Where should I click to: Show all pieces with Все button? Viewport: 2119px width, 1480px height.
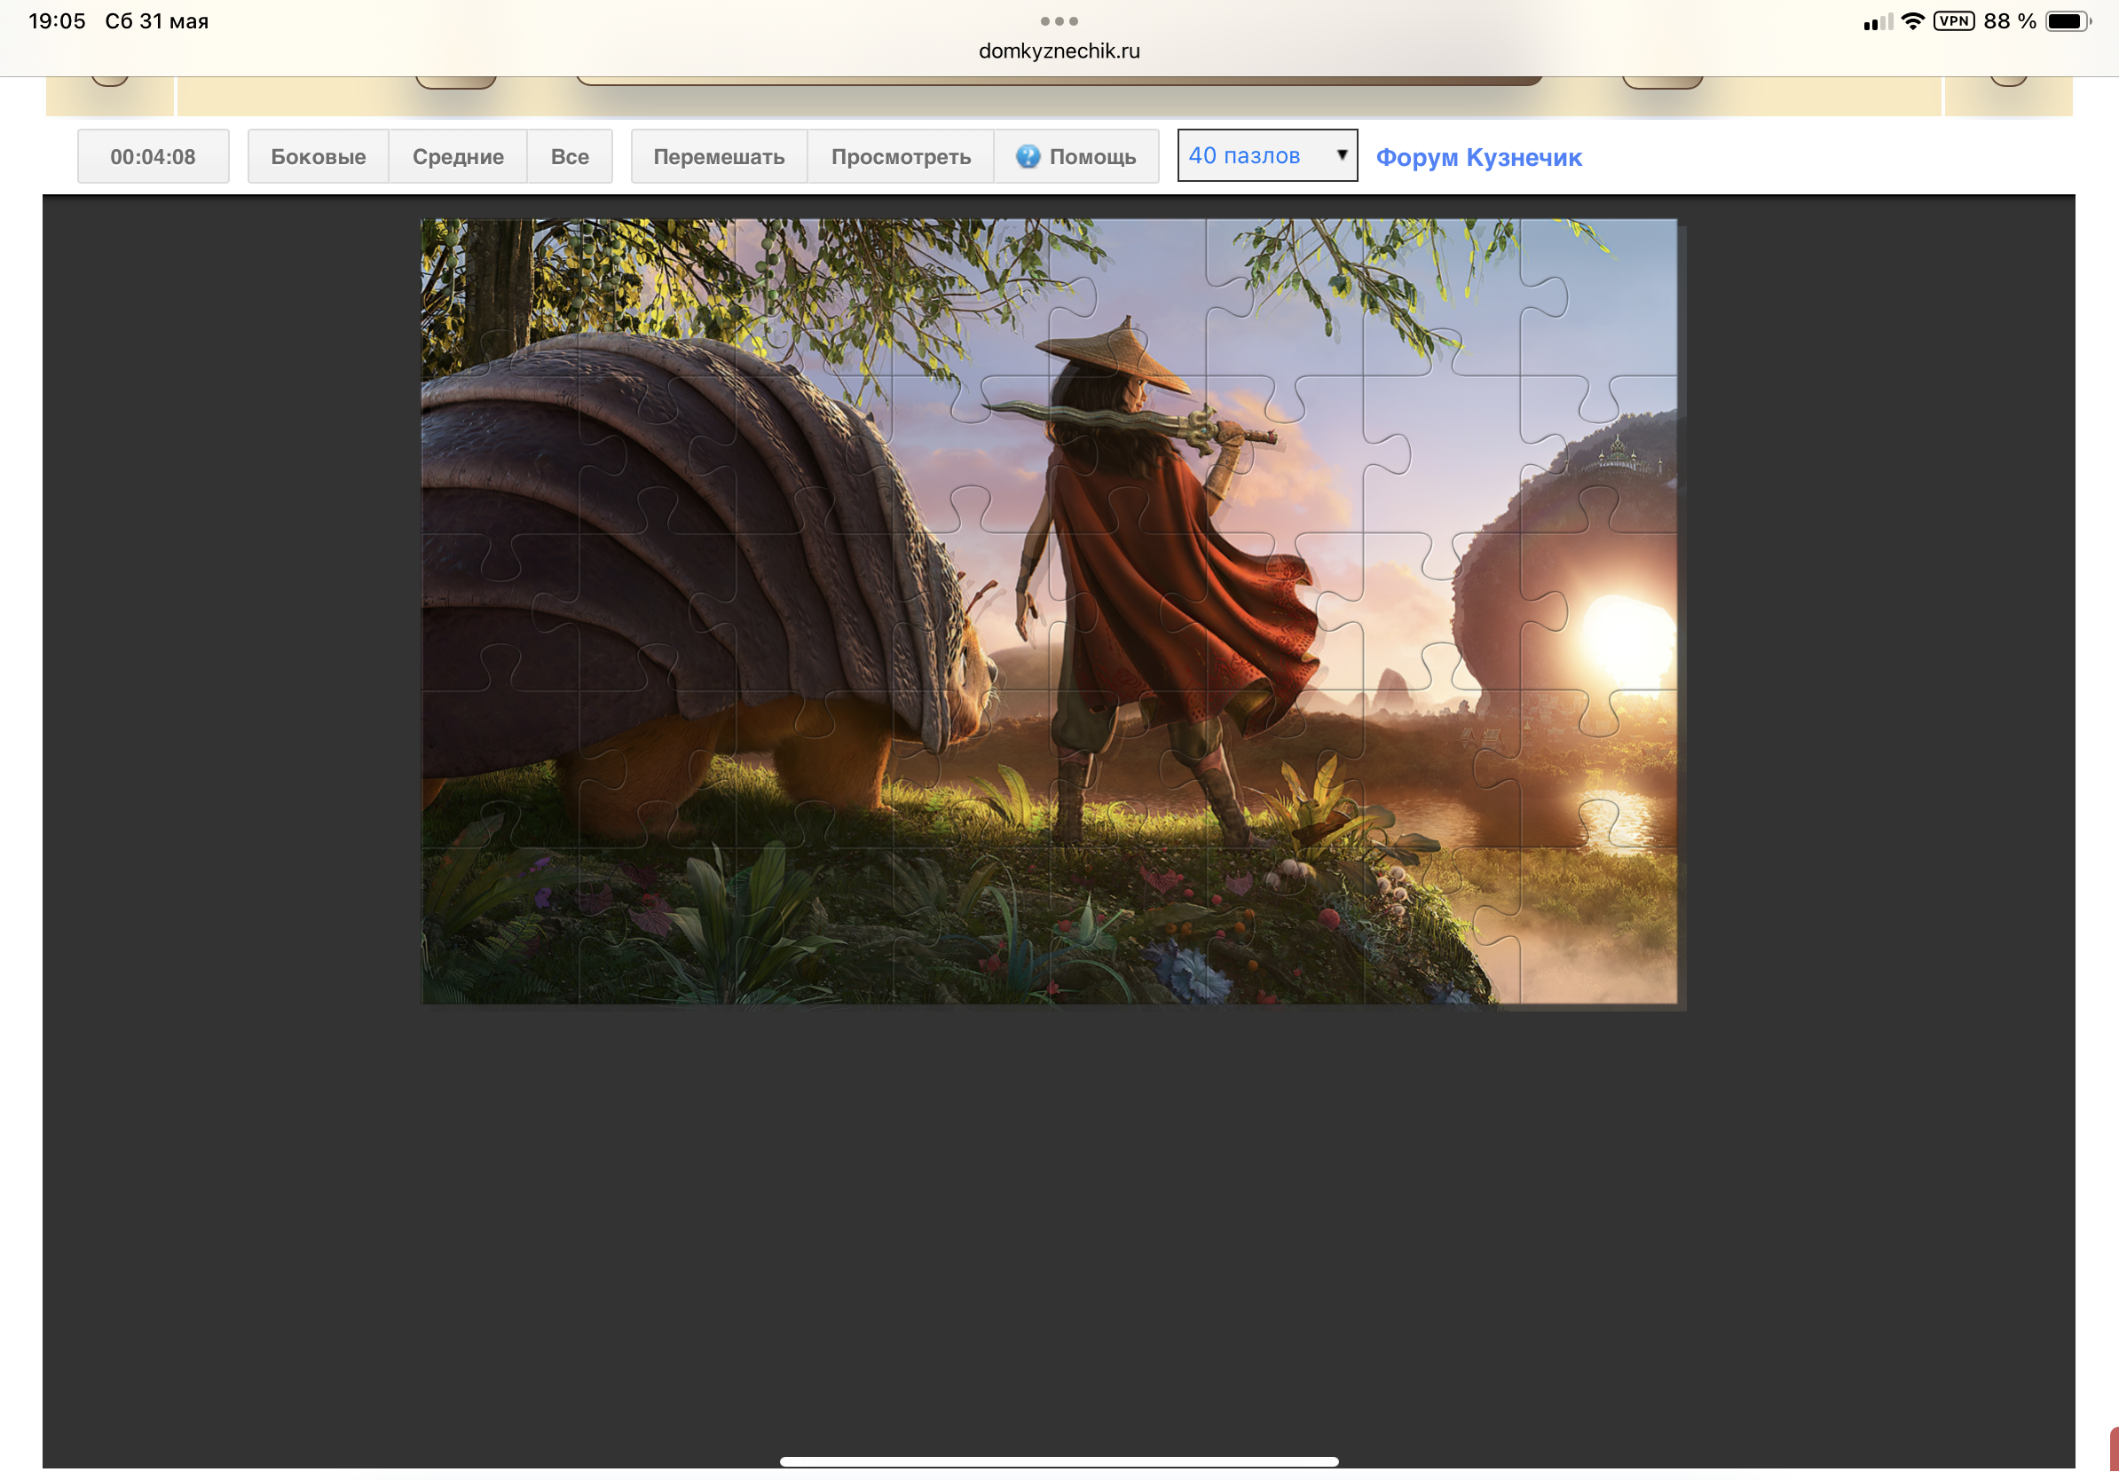pyautogui.click(x=570, y=157)
